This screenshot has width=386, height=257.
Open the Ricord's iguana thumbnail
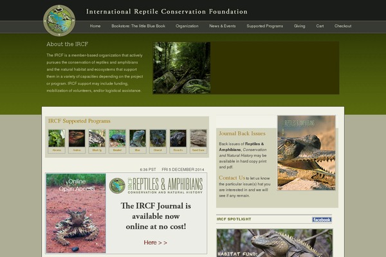click(178, 138)
